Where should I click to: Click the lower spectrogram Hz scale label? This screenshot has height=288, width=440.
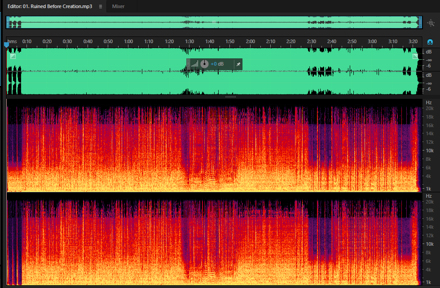428,196
